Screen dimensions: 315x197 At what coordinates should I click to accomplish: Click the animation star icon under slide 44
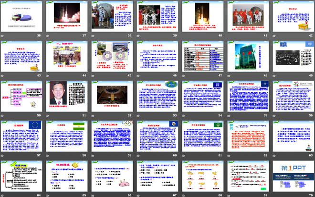click(48, 76)
